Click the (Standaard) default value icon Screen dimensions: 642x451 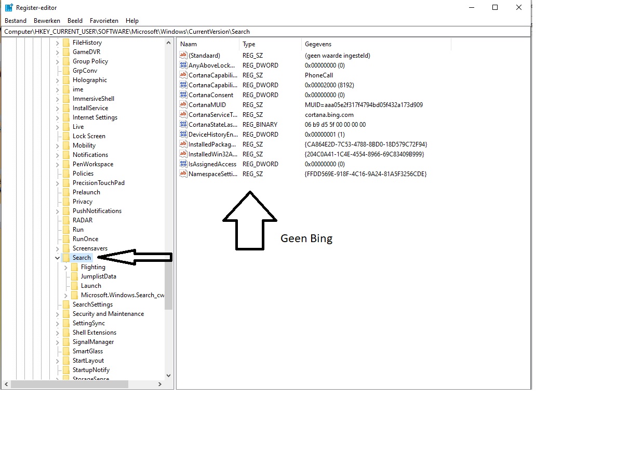click(x=183, y=56)
